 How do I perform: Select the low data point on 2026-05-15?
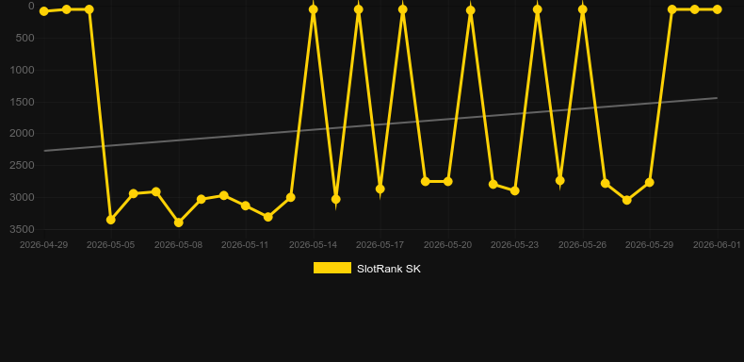(x=335, y=199)
